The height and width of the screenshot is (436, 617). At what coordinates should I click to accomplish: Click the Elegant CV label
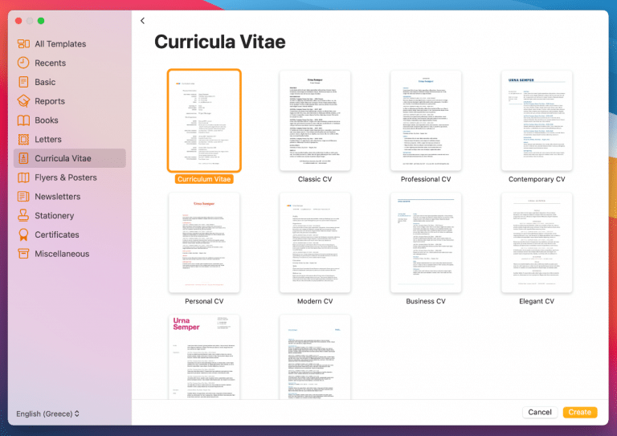click(x=537, y=301)
